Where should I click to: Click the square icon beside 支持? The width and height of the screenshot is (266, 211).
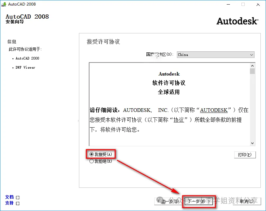click(18, 203)
